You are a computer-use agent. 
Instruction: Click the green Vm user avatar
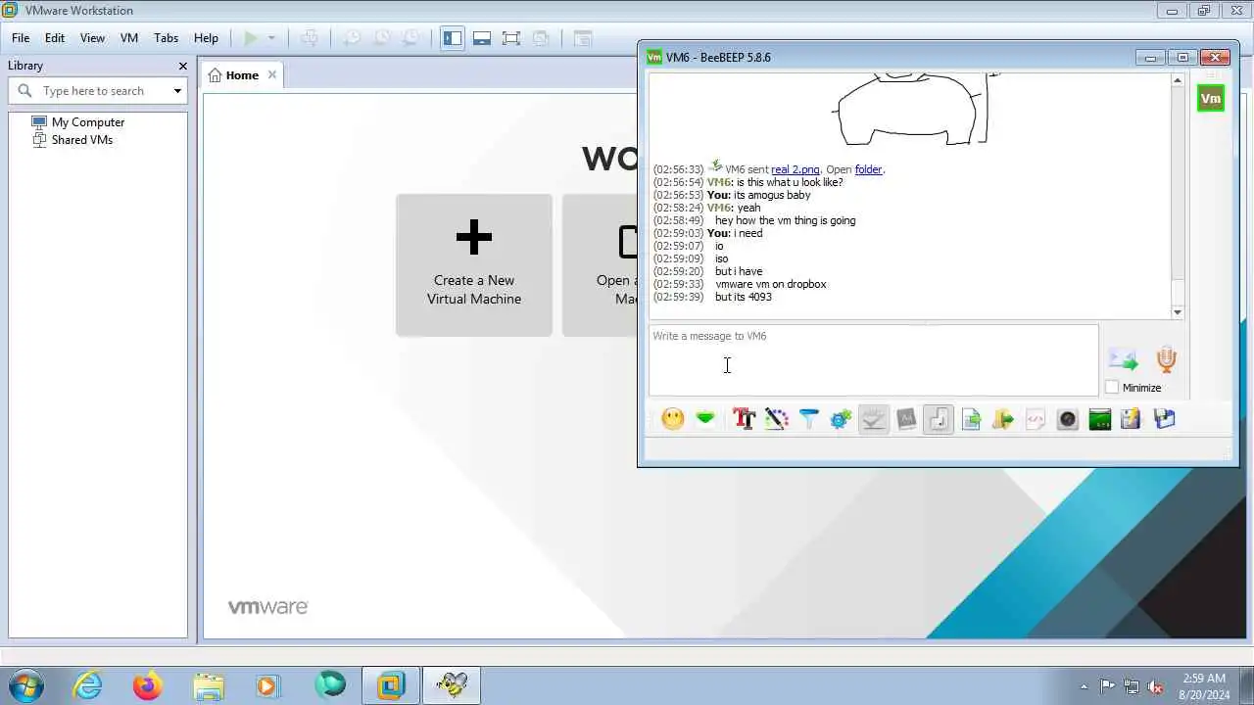click(x=1211, y=98)
